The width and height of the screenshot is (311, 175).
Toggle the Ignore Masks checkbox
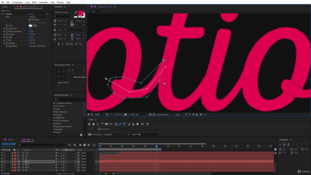pyautogui.click(x=56, y=83)
